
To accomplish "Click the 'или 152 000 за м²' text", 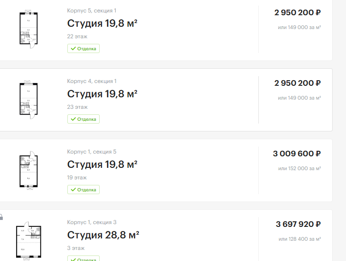I will click(299, 168).
